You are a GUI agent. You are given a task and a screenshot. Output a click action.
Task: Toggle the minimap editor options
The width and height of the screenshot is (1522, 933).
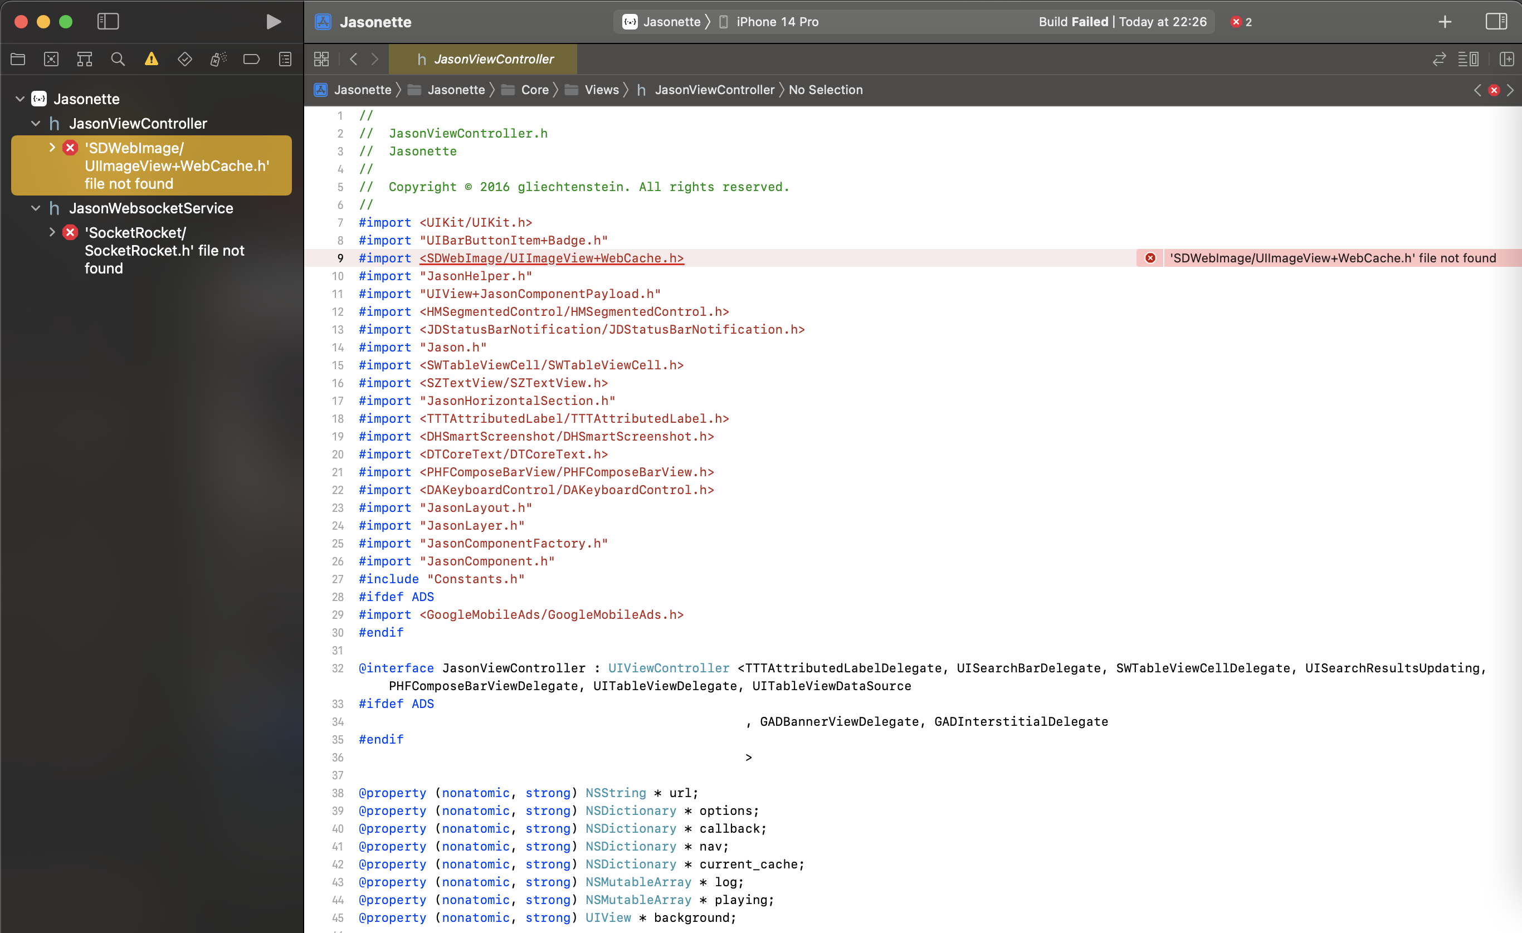pos(1469,59)
